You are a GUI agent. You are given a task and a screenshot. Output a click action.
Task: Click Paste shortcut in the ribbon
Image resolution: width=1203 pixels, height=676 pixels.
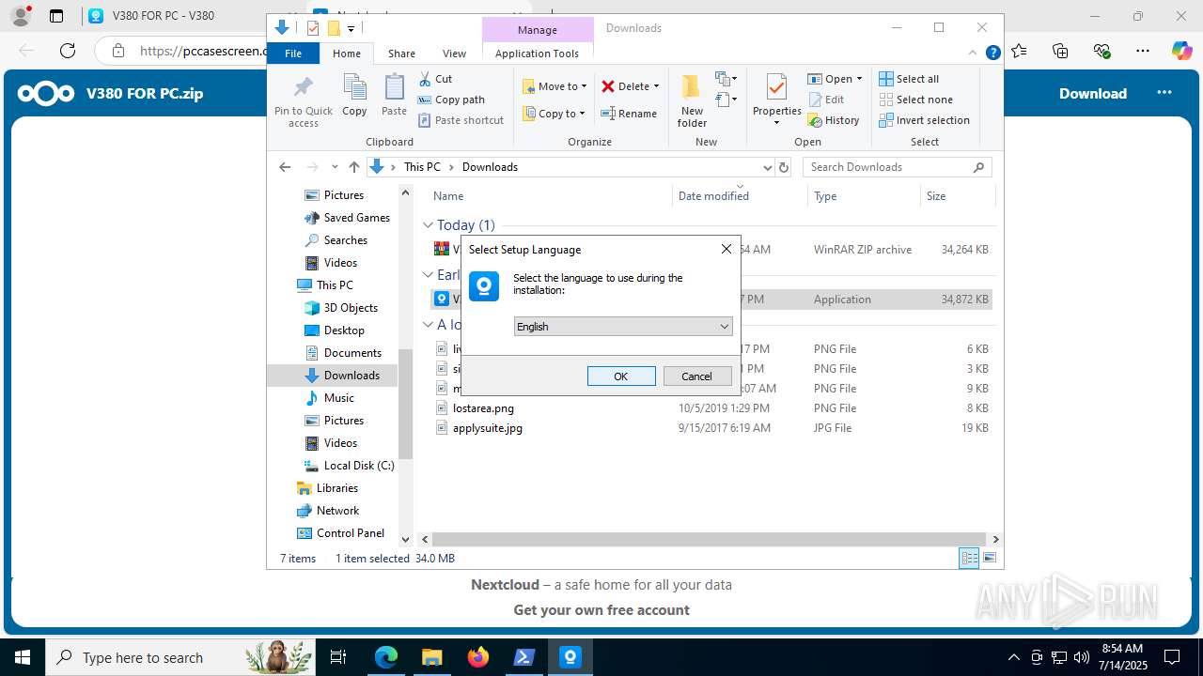(461, 120)
